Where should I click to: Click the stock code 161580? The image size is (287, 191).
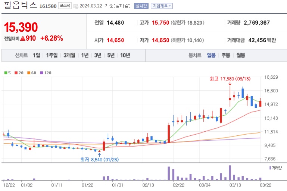48,6
